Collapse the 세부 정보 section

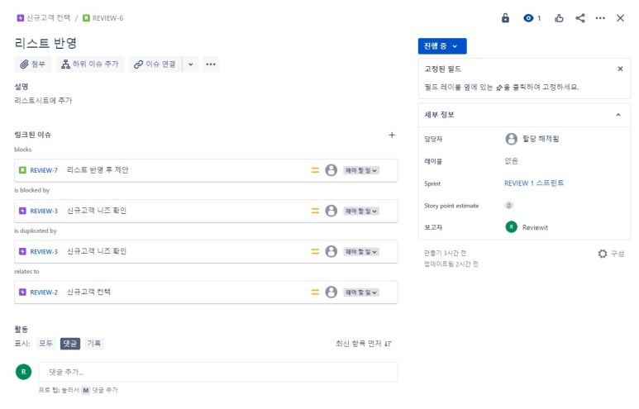coord(618,115)
